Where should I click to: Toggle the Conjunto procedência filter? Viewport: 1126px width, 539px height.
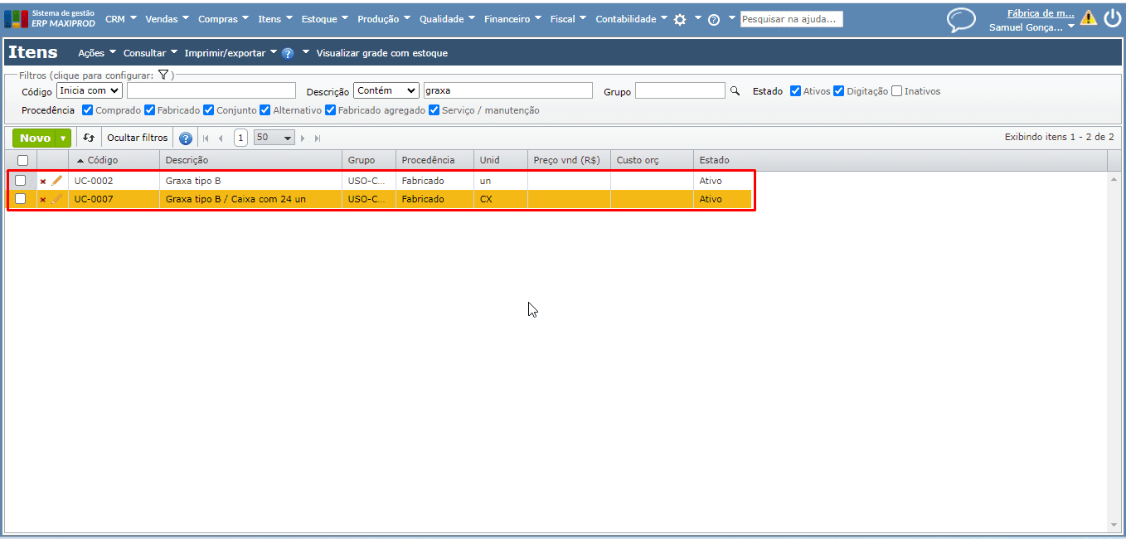click(208, 109)
